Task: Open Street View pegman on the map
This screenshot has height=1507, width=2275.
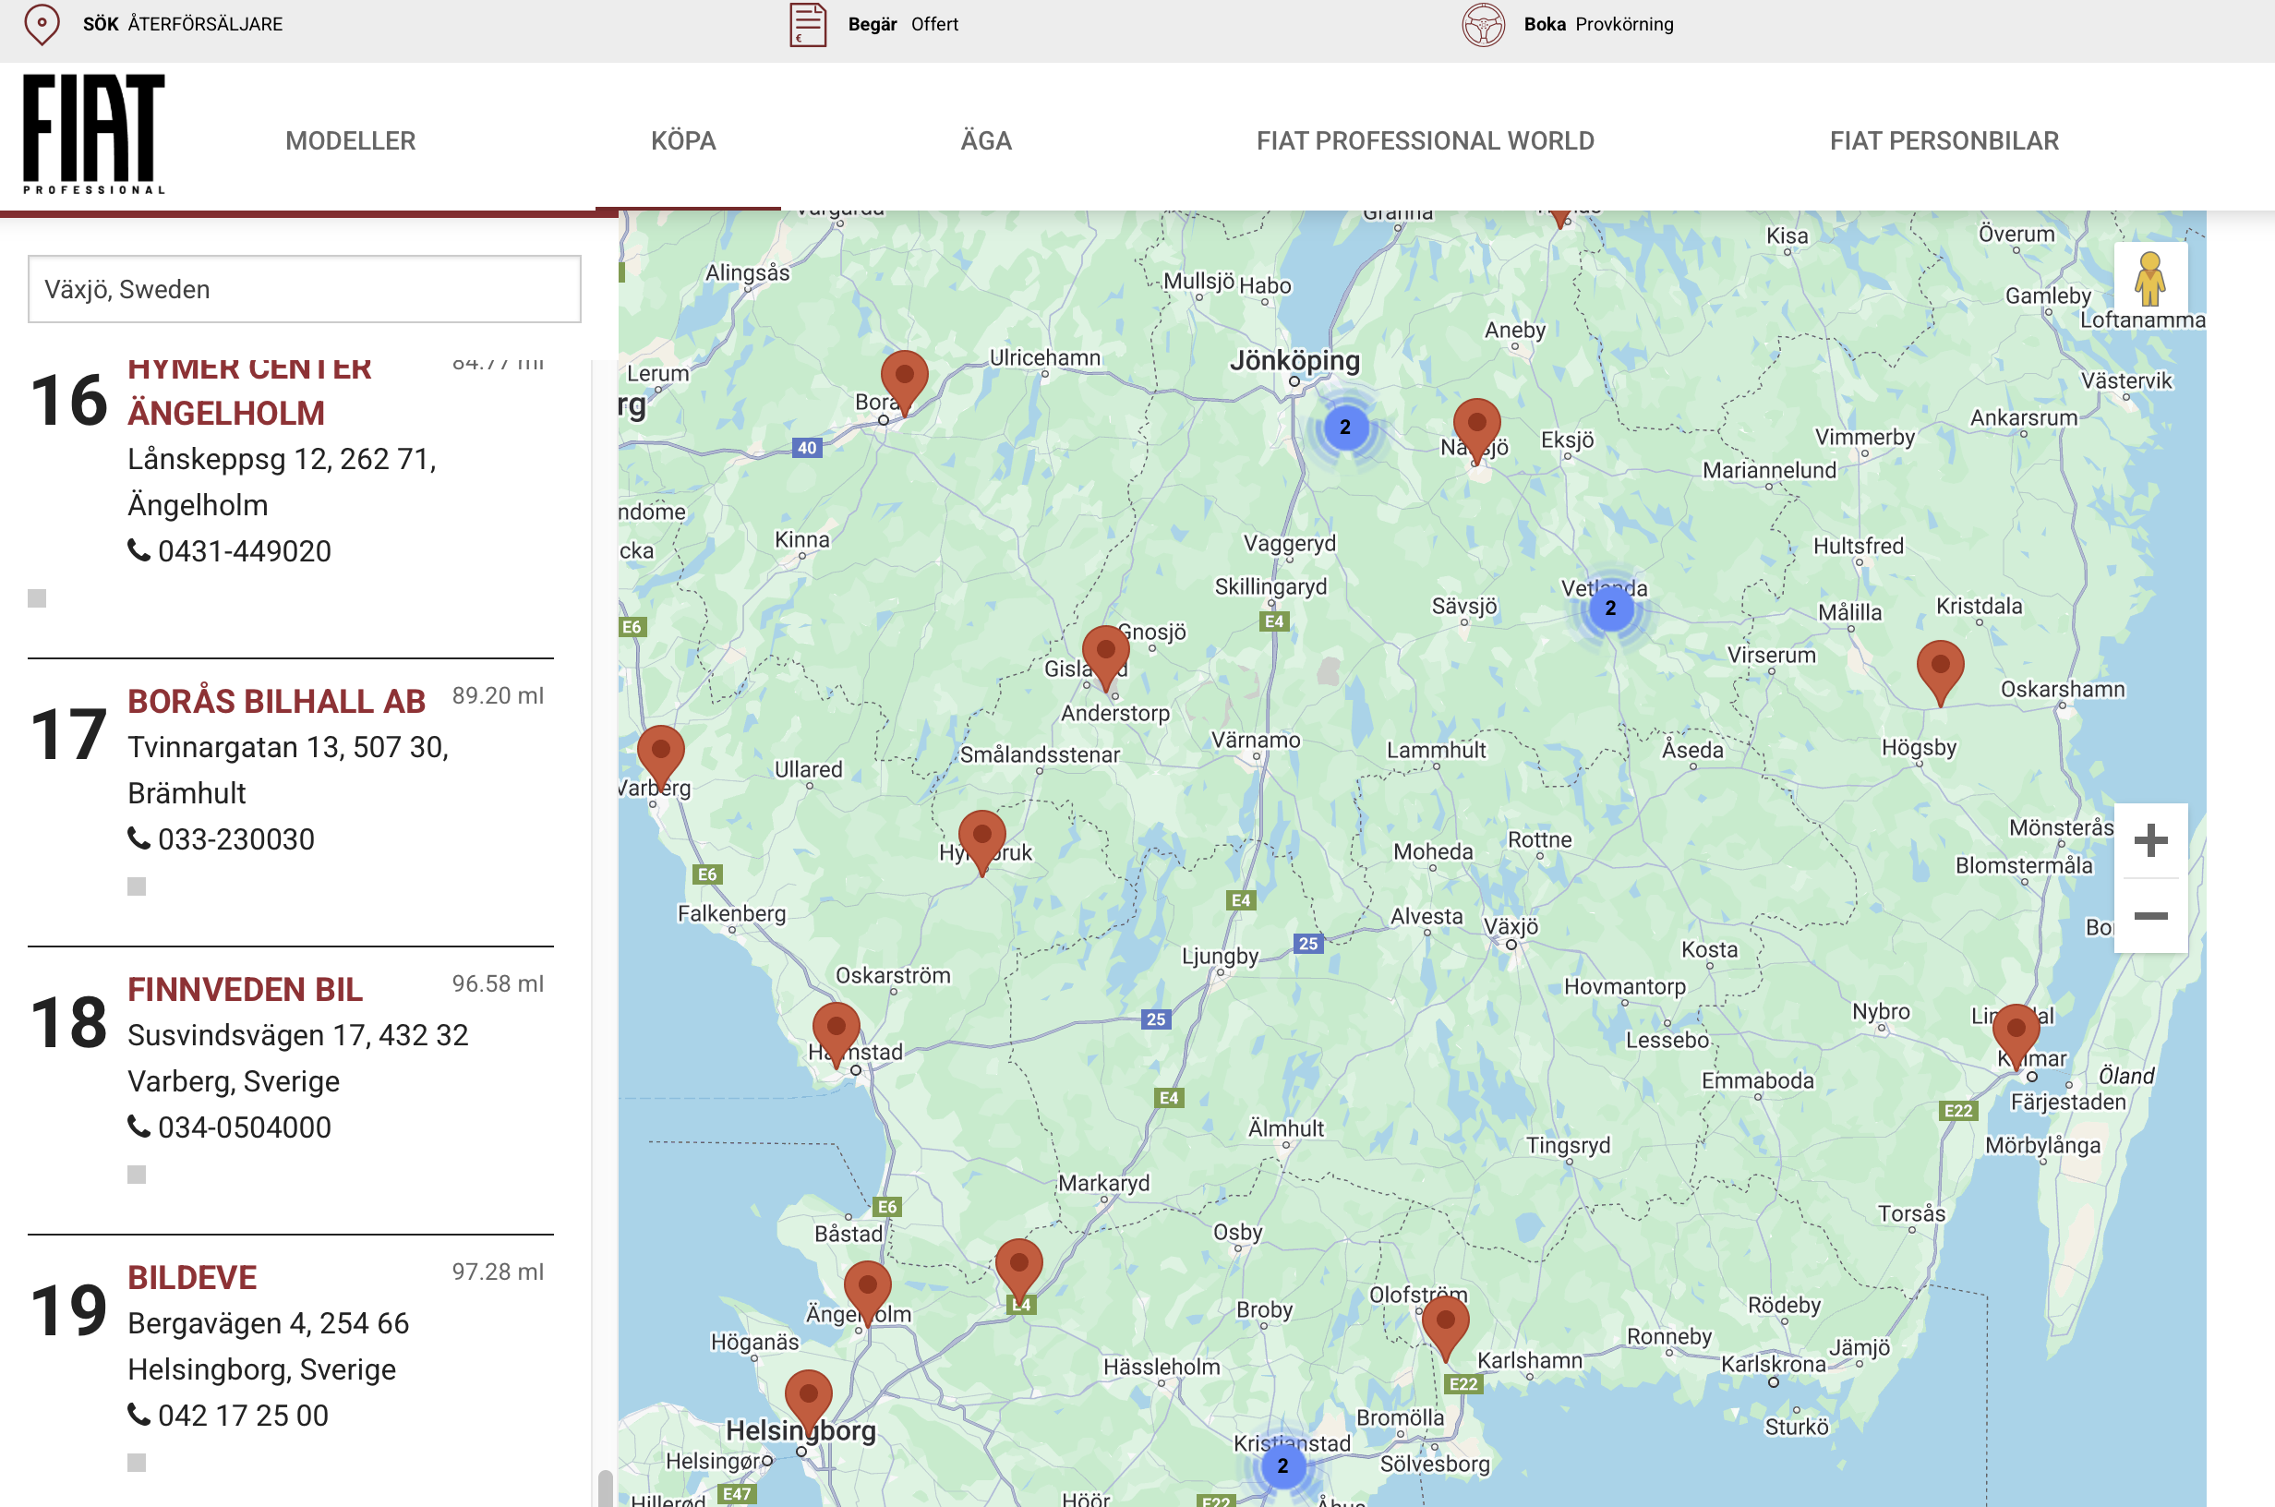Action: point(2150,279)
